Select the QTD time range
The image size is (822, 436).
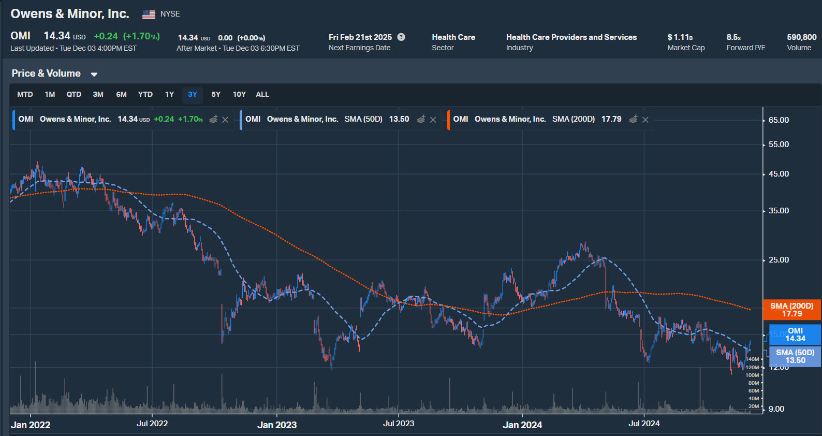(x=74, y=94)
